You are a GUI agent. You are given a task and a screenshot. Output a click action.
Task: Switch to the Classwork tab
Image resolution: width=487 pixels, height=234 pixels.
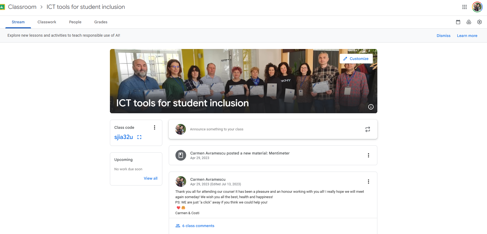[47, 22]
